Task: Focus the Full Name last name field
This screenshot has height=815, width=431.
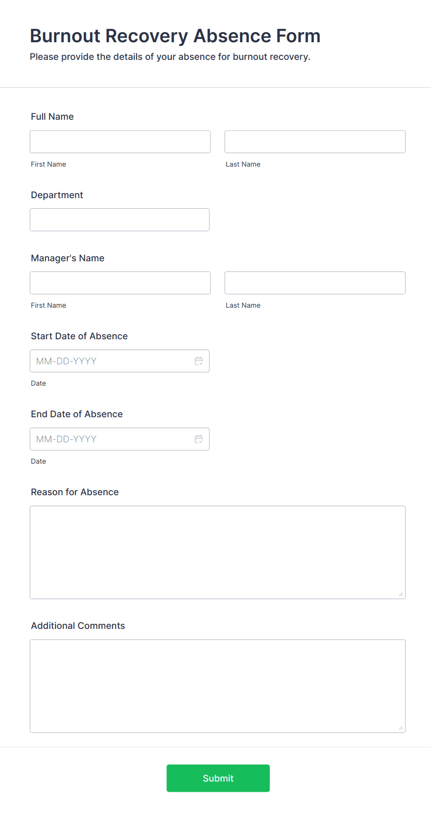Action: coord(315,142)
